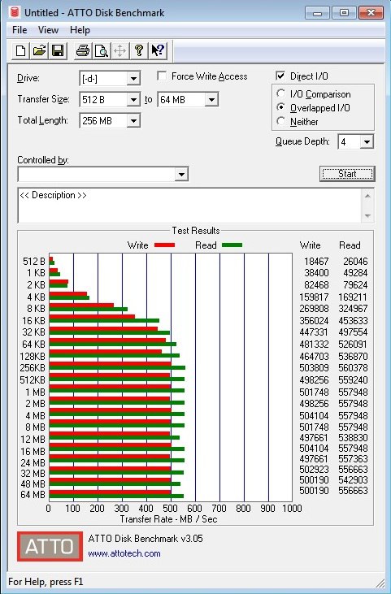Click the write value 503809

pyautogui.click(x=314, y=368)
